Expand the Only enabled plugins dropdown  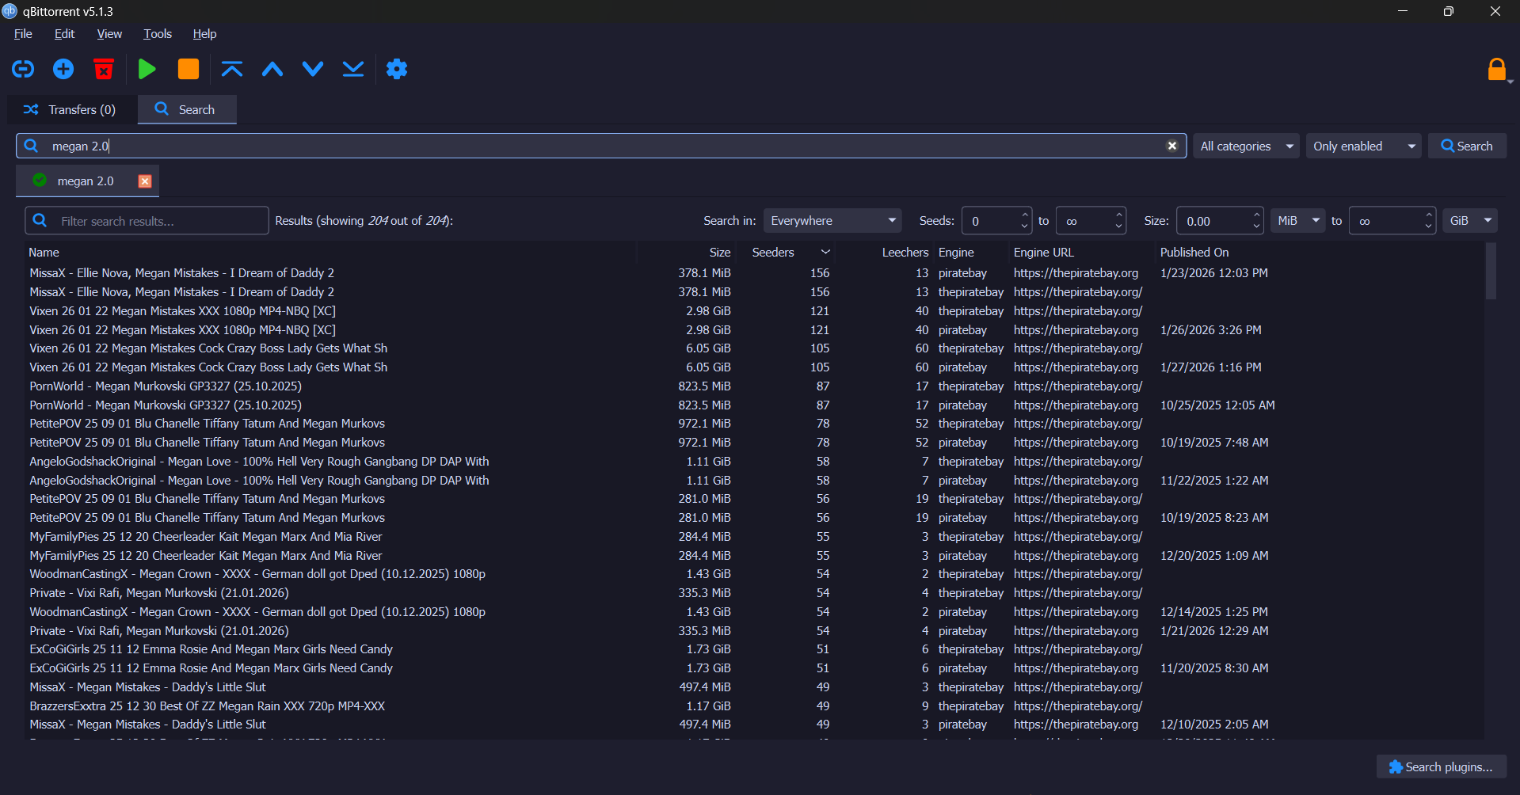click(1363, 146)
